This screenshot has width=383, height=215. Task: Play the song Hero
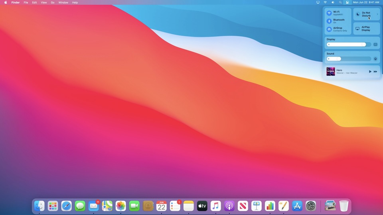(x=370, y=72)
